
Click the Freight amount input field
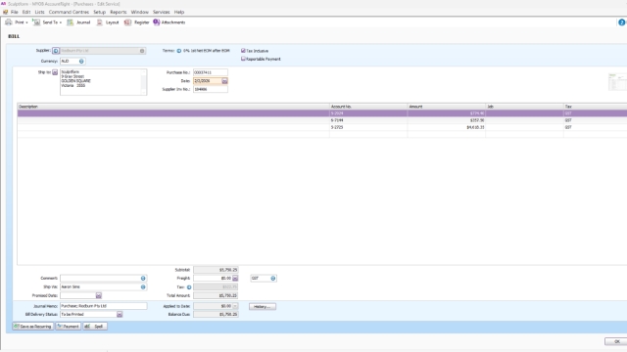click(213, 278)
